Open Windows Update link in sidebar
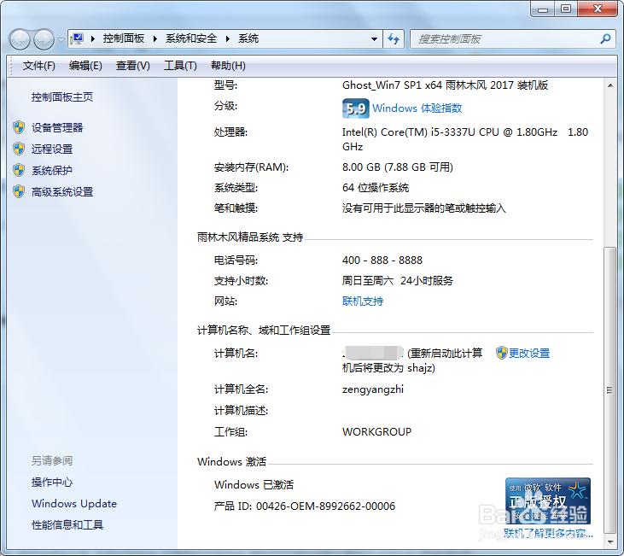The image size is (624, 556). (74, 504)
